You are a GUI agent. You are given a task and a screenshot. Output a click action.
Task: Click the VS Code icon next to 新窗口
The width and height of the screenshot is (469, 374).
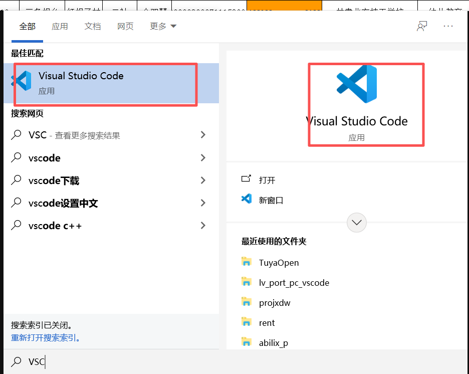(247, 199)
